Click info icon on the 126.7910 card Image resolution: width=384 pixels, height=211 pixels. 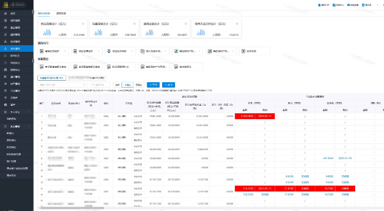pyautogui.click(x=134, y=24)
